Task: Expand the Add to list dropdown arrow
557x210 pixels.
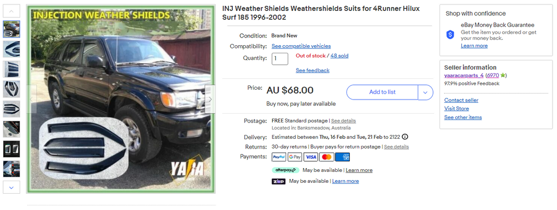Action: click(x=425, y=92)
